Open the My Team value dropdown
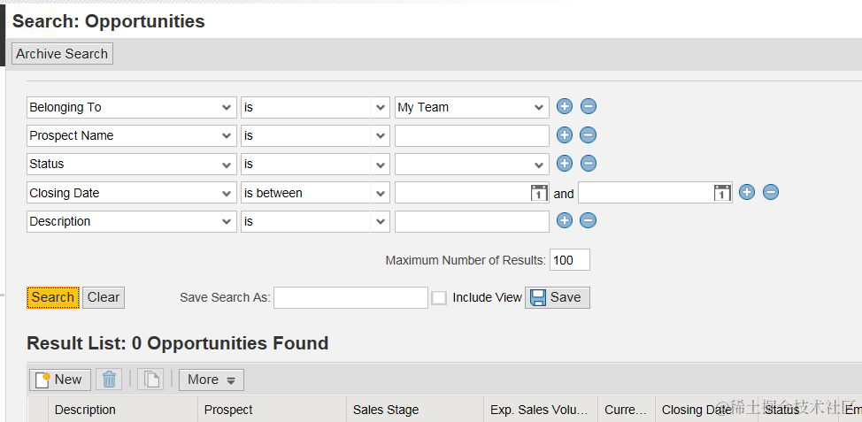The width and height of the screenshot is (862, 422). [539, 107]
